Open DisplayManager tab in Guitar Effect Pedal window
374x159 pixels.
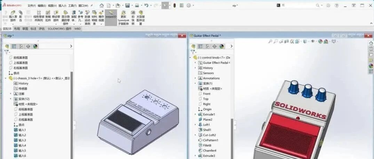222,46
